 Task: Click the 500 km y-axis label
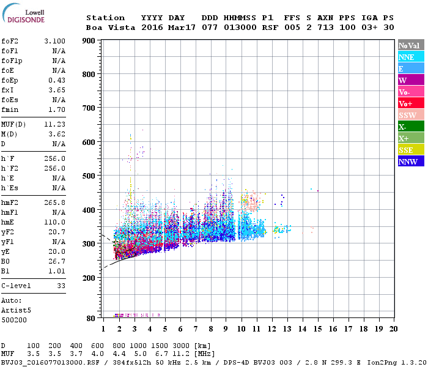89,176
